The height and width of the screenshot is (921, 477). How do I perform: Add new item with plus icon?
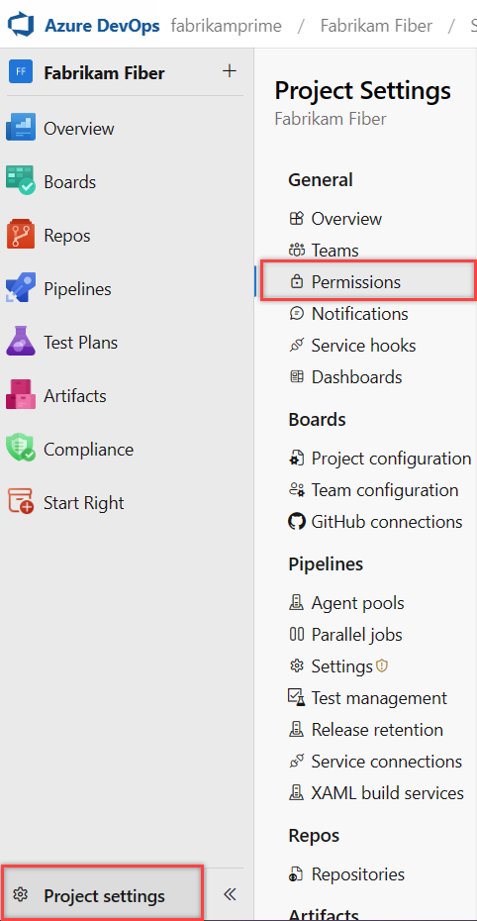click(230, 71)
